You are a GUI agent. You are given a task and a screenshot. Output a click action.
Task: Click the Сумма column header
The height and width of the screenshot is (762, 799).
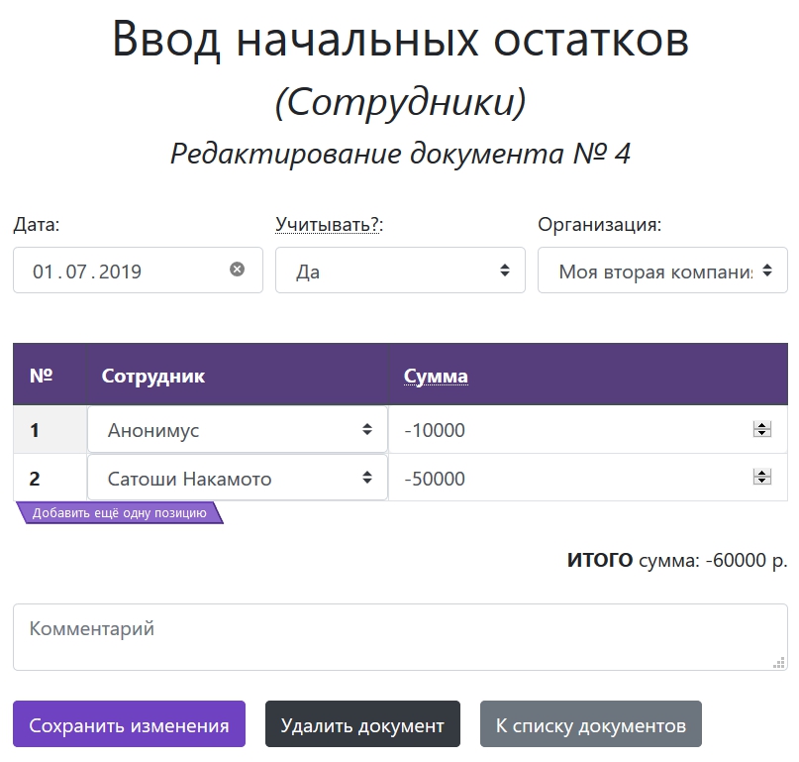[436, 376]
